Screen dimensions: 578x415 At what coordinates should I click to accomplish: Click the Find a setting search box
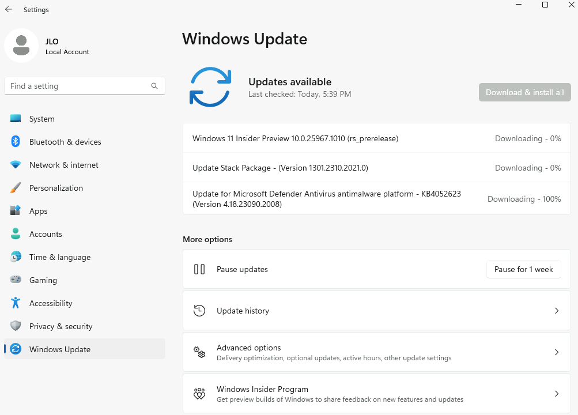tap(85, 86)
